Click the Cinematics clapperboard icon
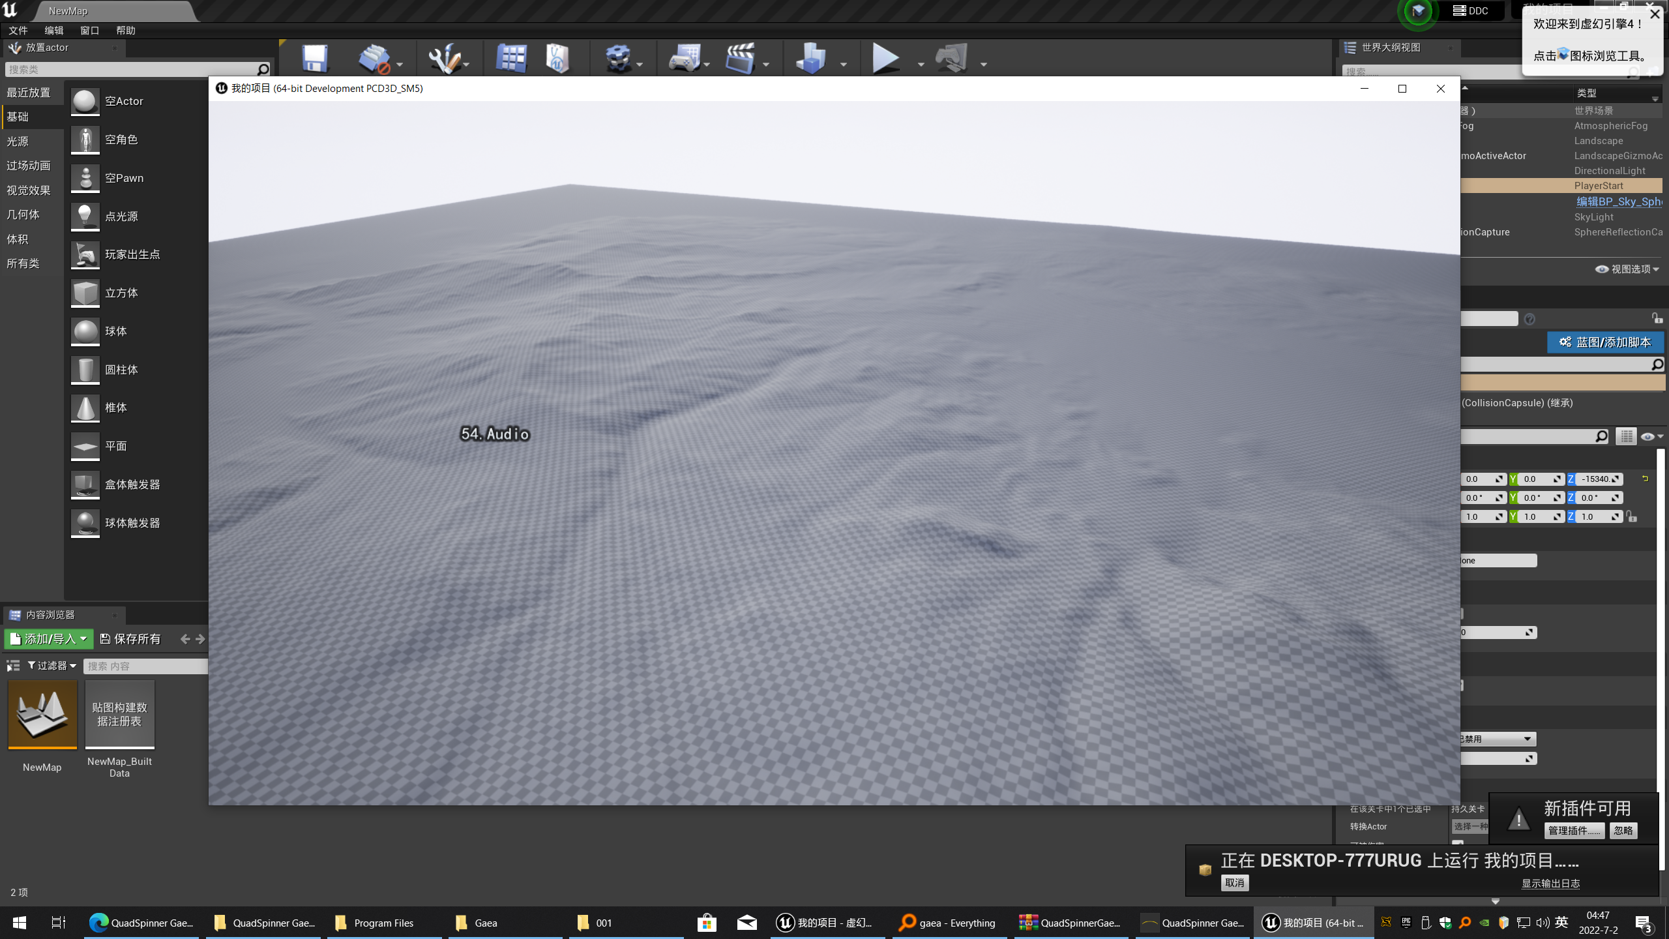Screen dimensions: 1669x939 coord(741,59)
